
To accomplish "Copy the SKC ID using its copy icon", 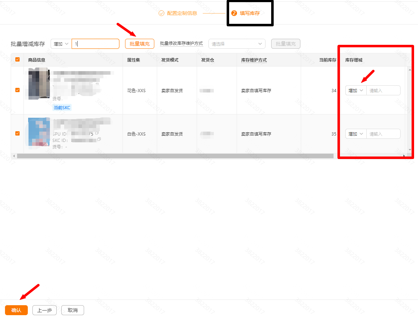I will point(99,140).
